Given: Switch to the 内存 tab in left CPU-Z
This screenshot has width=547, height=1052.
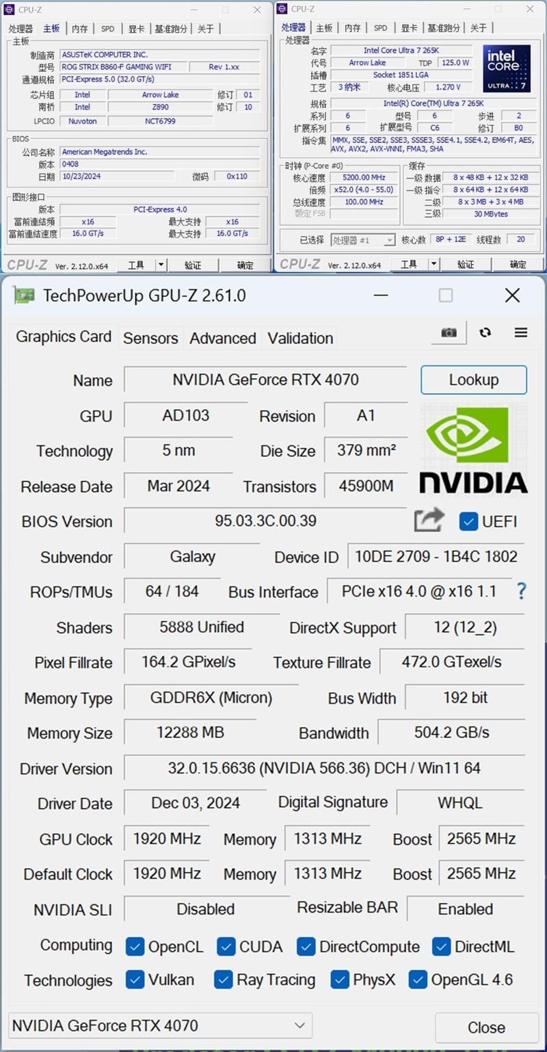Looking at the screenshot, I should pyautogui.click(x=79, y=28).
